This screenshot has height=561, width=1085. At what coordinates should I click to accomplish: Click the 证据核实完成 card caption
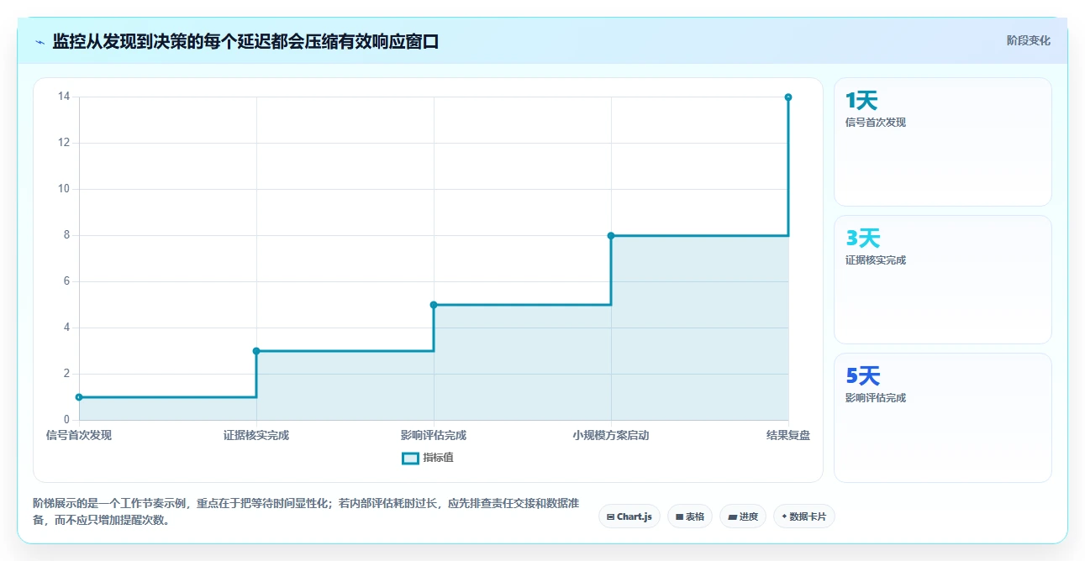pos(876,260)
